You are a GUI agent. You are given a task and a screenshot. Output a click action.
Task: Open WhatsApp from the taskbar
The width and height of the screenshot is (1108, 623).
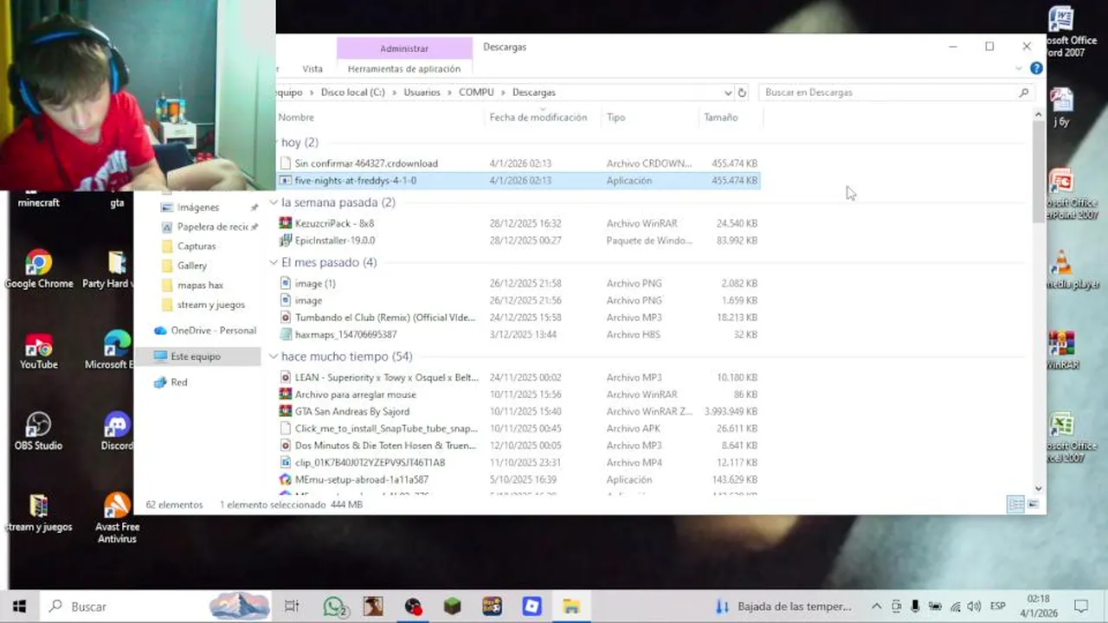[x=335, y=607]
